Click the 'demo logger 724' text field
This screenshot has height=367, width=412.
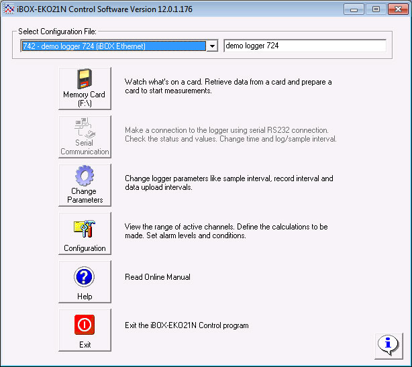305,46
